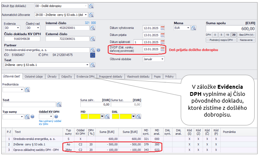Click calendar icon for Dátum vyhotovenia

click(163, 28)
